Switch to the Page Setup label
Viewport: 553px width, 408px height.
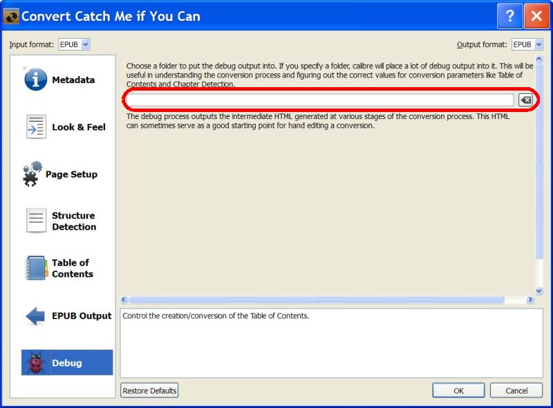click(x=72, y=174)
